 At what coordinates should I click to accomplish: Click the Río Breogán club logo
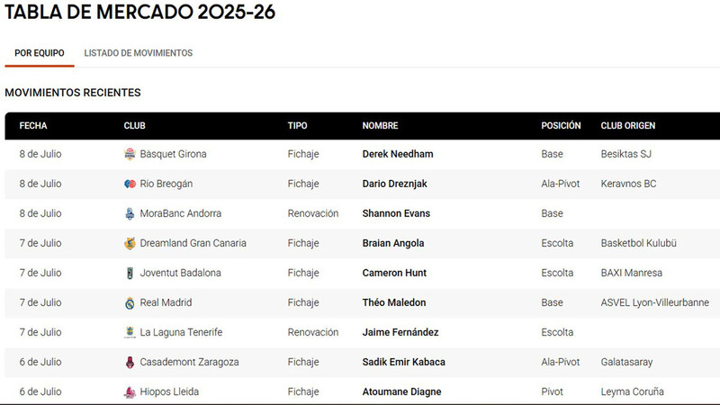point(130,184)
